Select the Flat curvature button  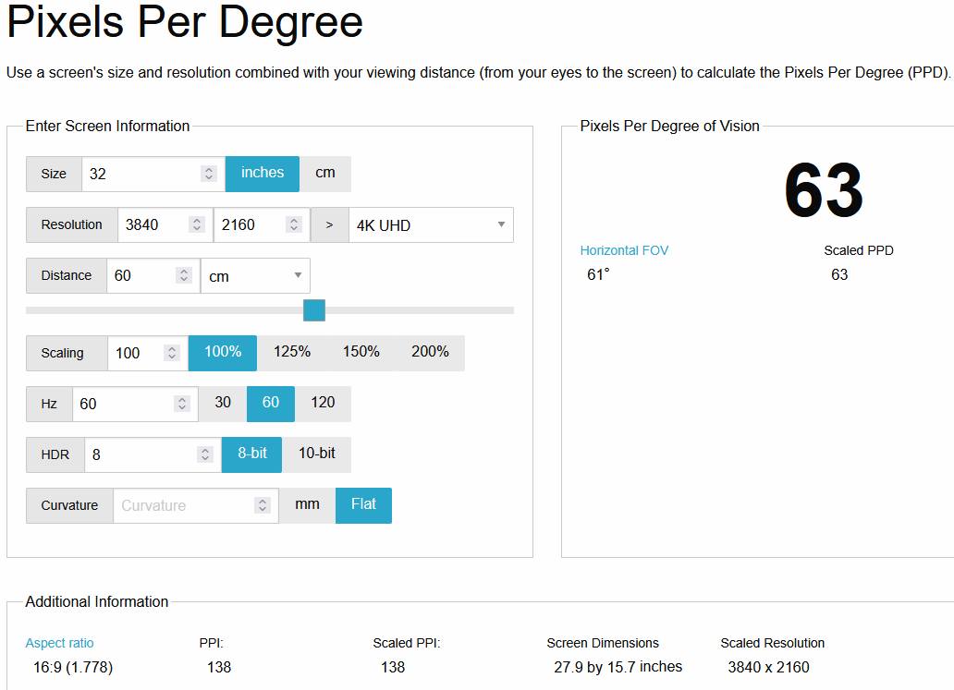364,505
